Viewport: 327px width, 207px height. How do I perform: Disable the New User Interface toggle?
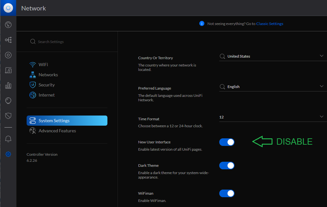pyautogui.click(x=227, y=142)
